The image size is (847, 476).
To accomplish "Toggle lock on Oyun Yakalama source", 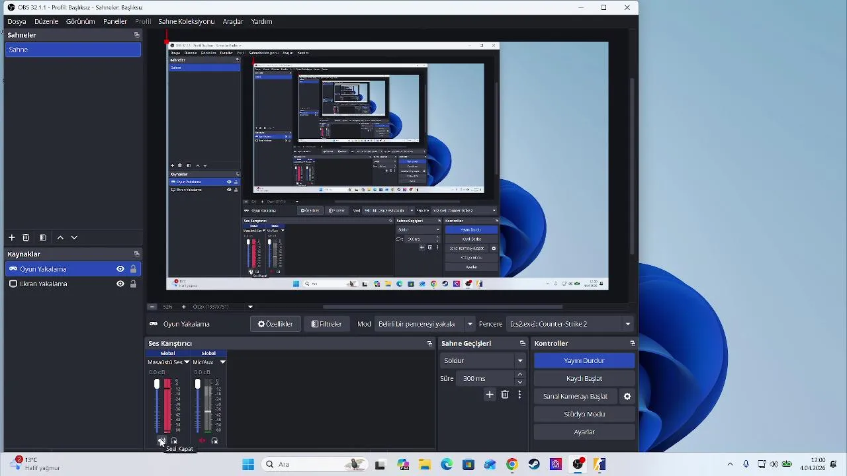I will (x=133, y=269).
